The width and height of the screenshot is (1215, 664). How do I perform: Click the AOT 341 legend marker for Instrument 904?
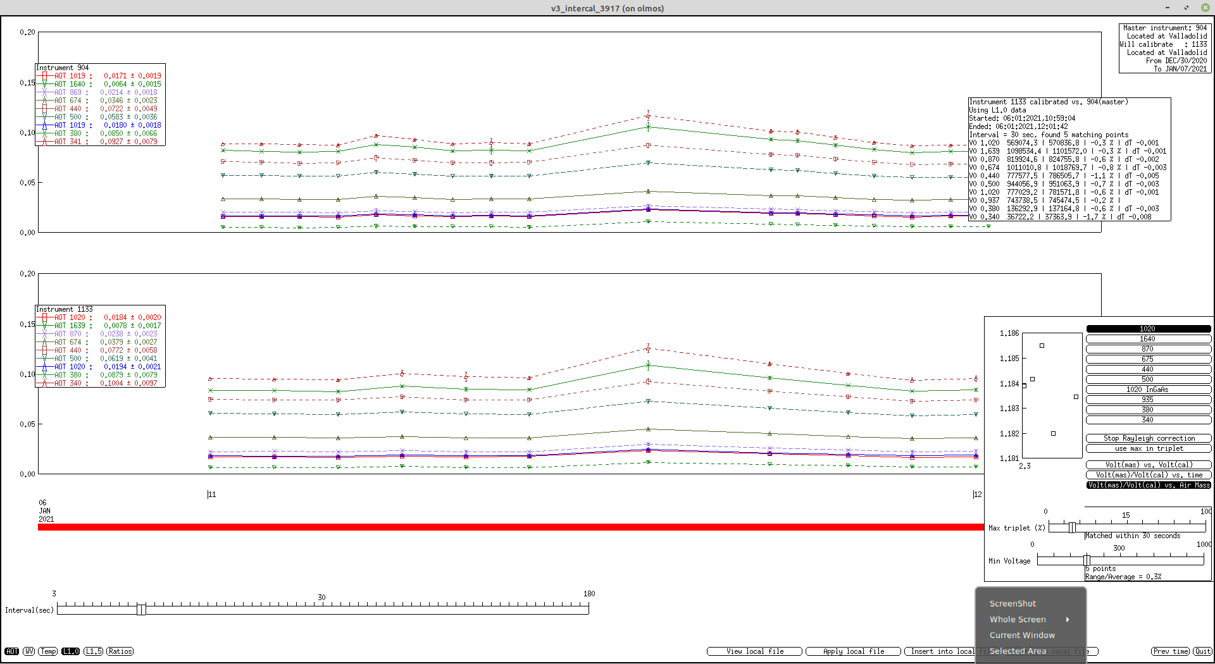pyautogui.click(x=44, y=142)
